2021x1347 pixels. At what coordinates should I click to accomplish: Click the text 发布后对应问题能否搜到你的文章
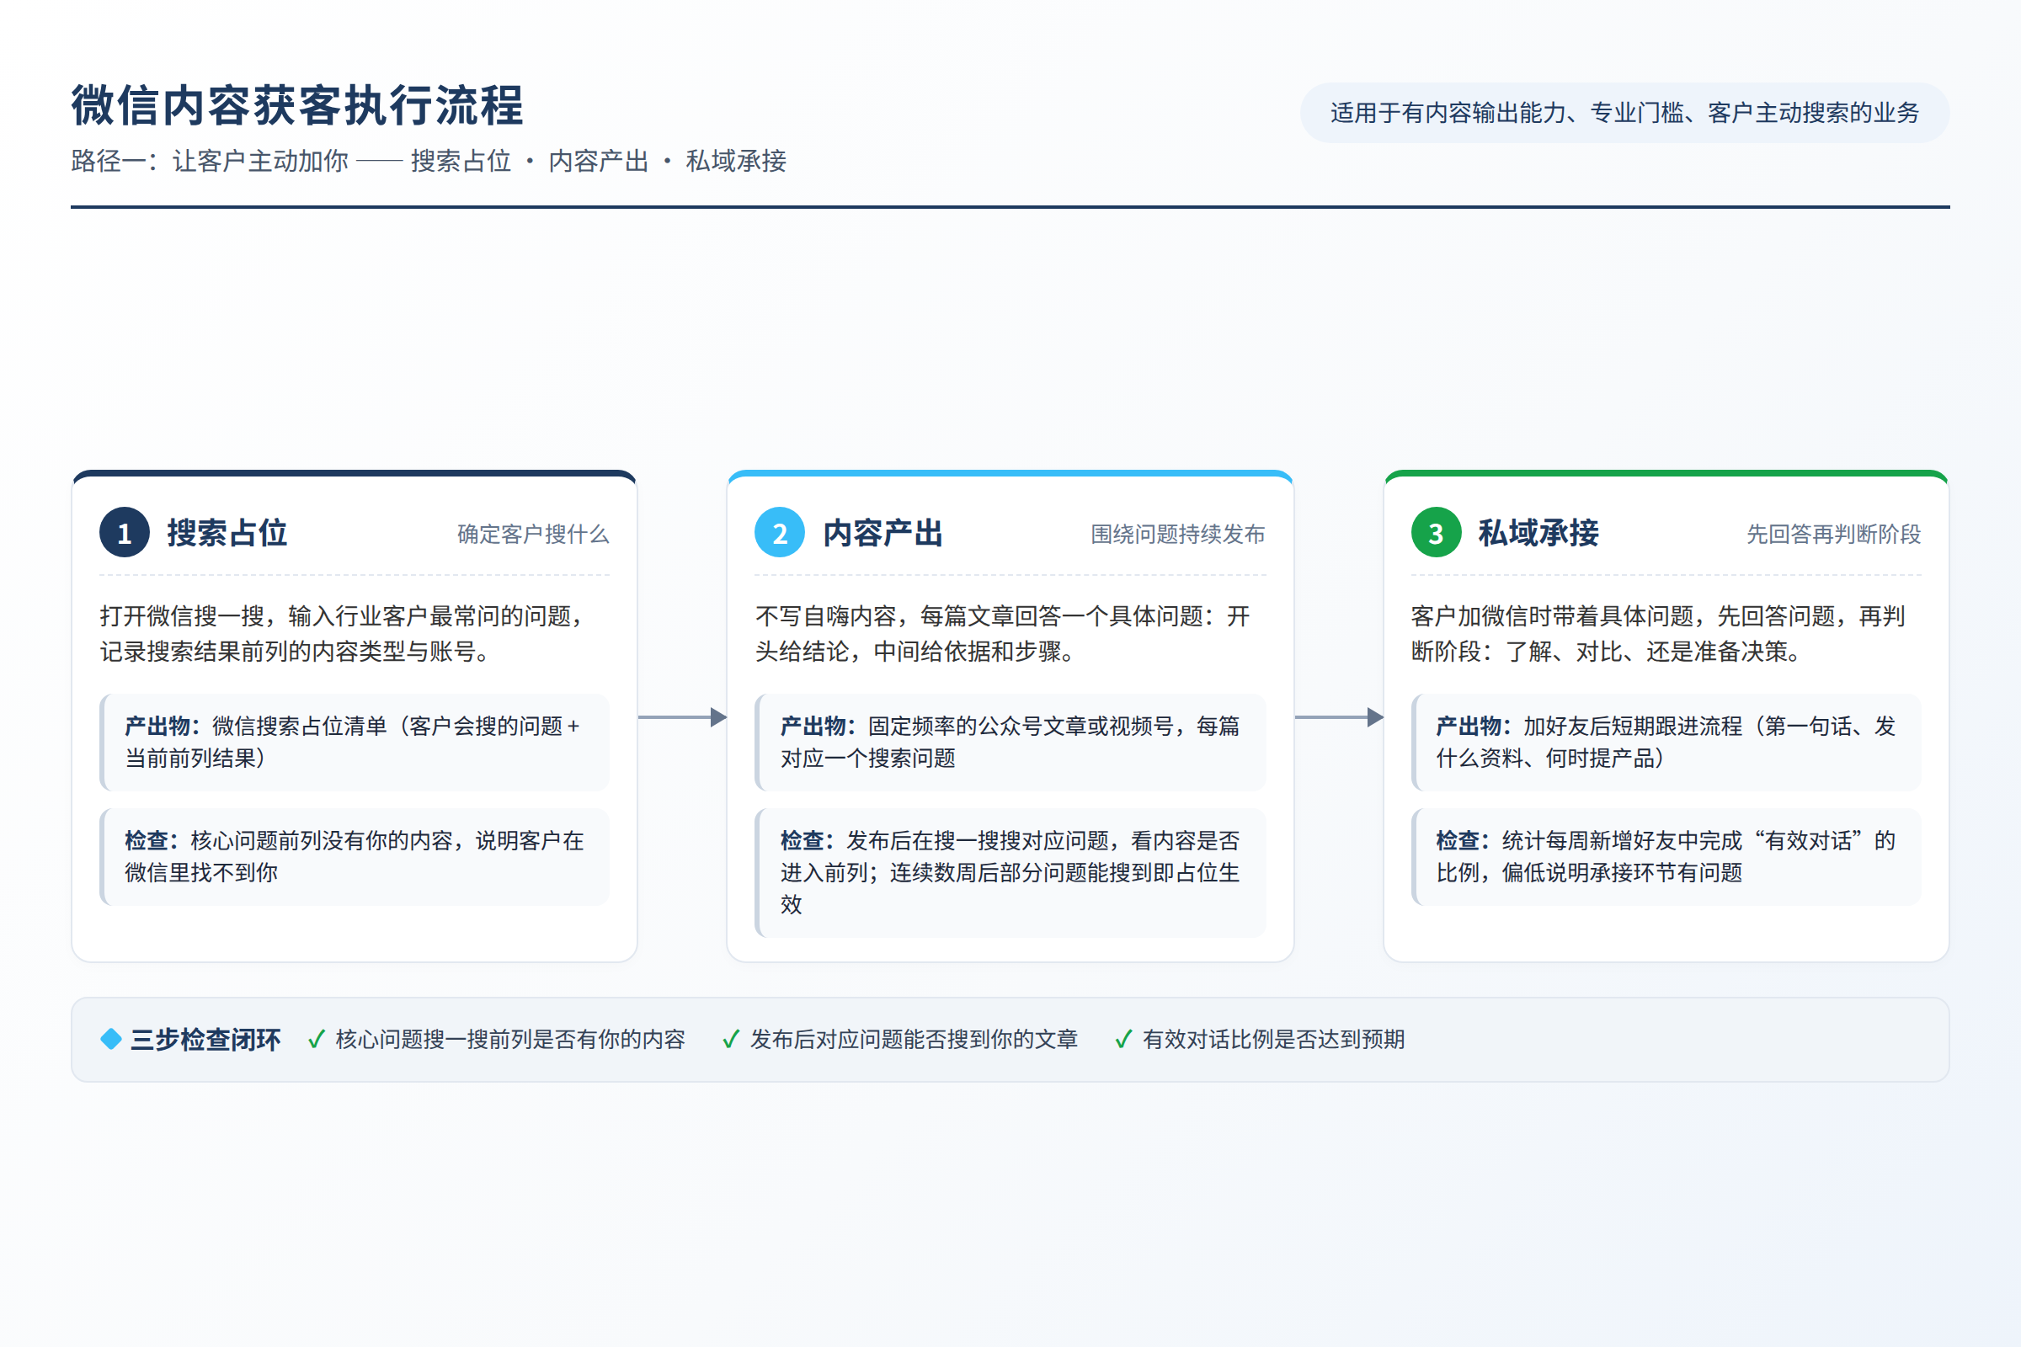coord(914,1040)
